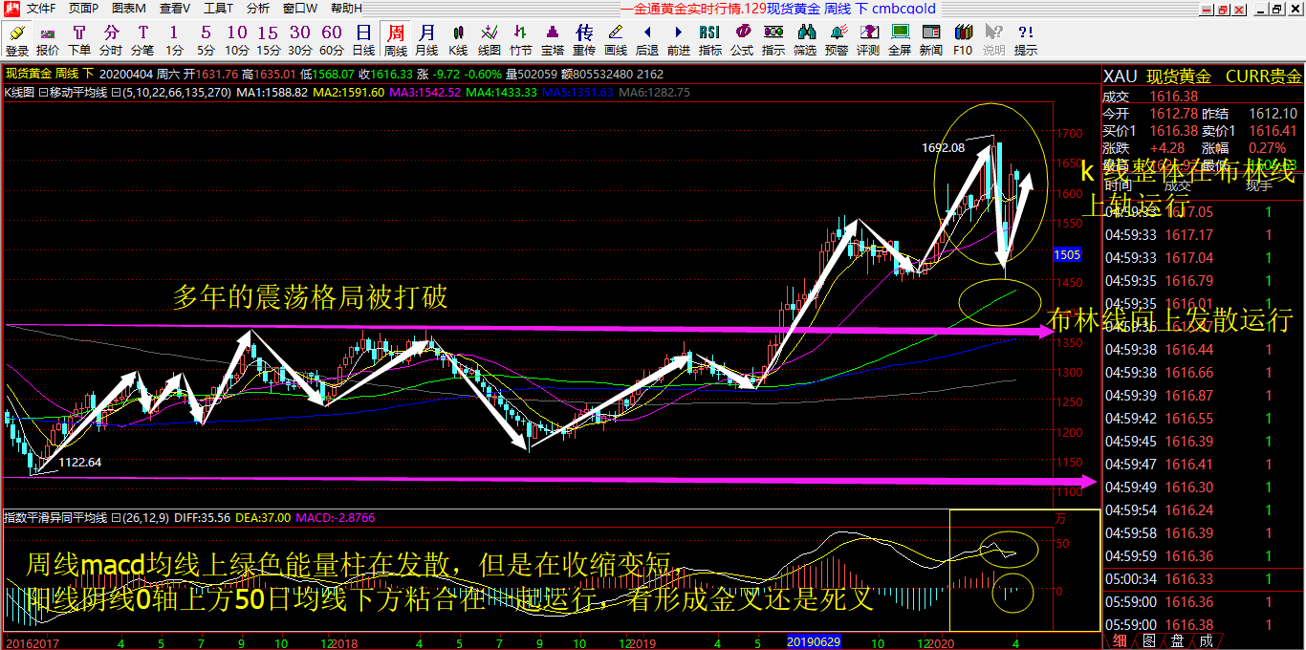The image size is (1306, 650).
Task: Click the 1505 price label on axis
Action: point(1067,254)
